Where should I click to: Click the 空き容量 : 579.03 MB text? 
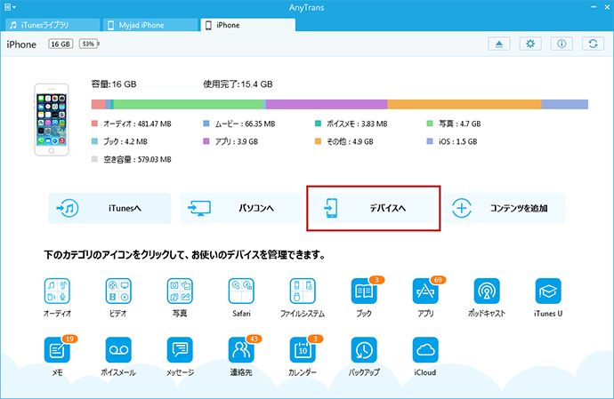tap(137, 160)
